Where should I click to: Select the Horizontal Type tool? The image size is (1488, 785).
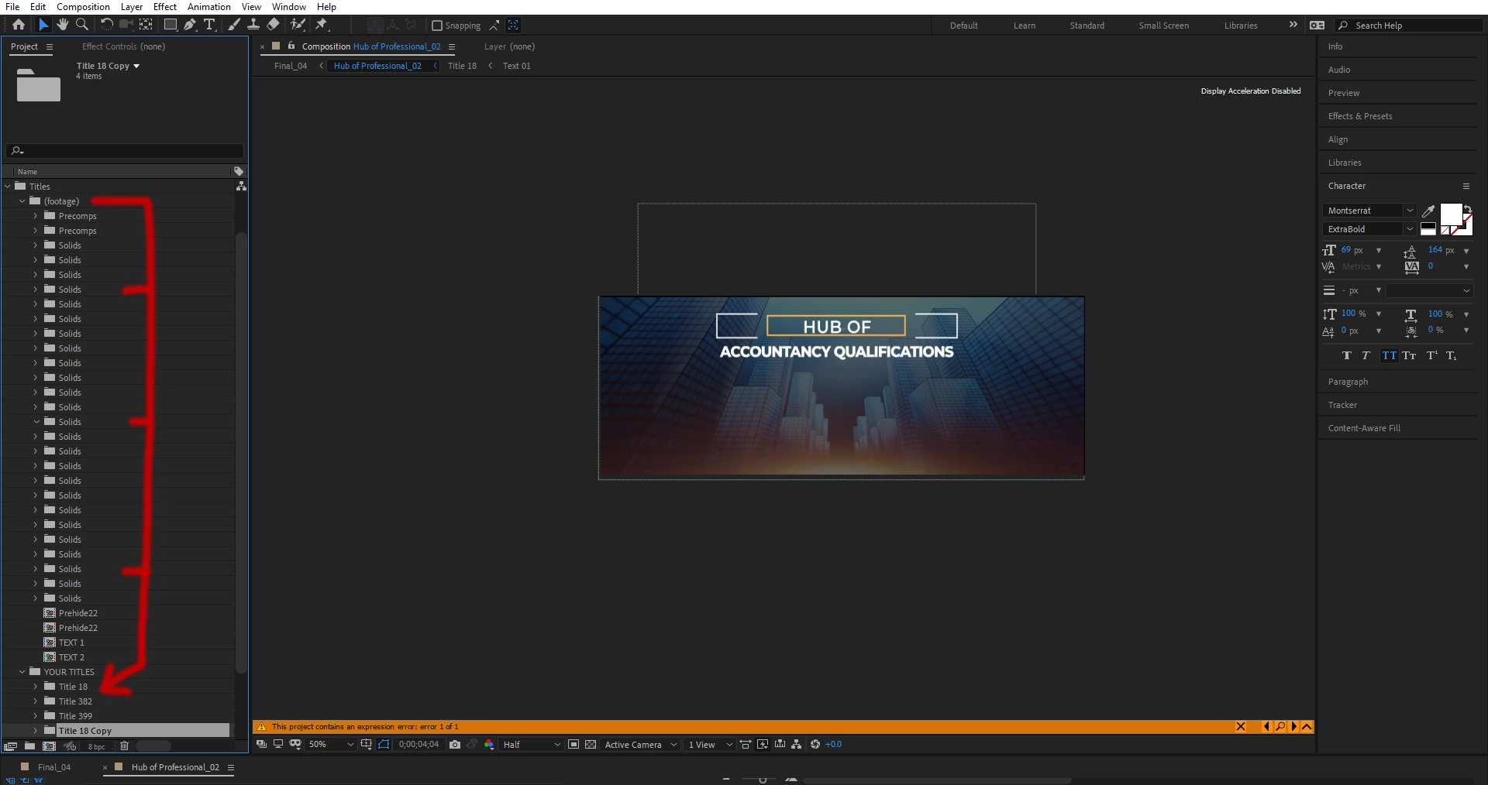click(x=209, y=25)
